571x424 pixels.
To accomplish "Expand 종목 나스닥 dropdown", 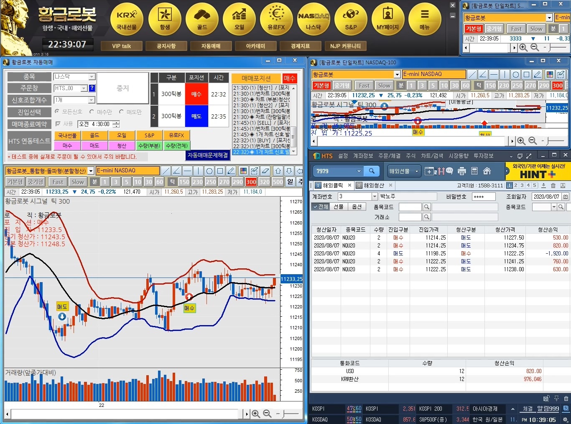I will coord(92,77).
